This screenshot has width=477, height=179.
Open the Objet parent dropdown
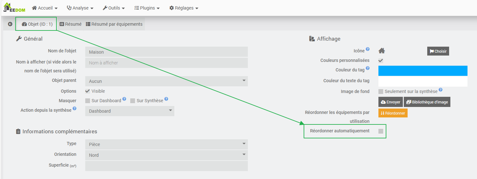(x=166, y=81)
